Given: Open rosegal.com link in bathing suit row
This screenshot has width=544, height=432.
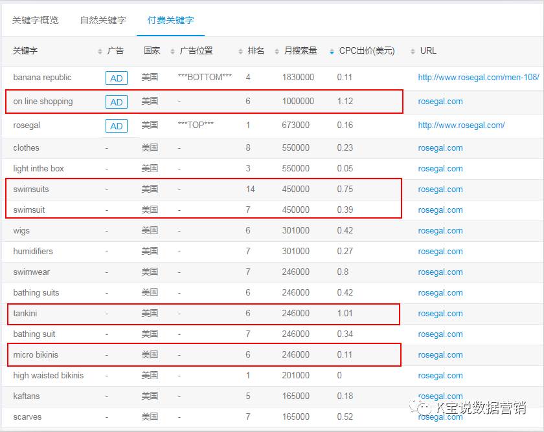Looking at the screenshot, I should (x=440, y=334).
